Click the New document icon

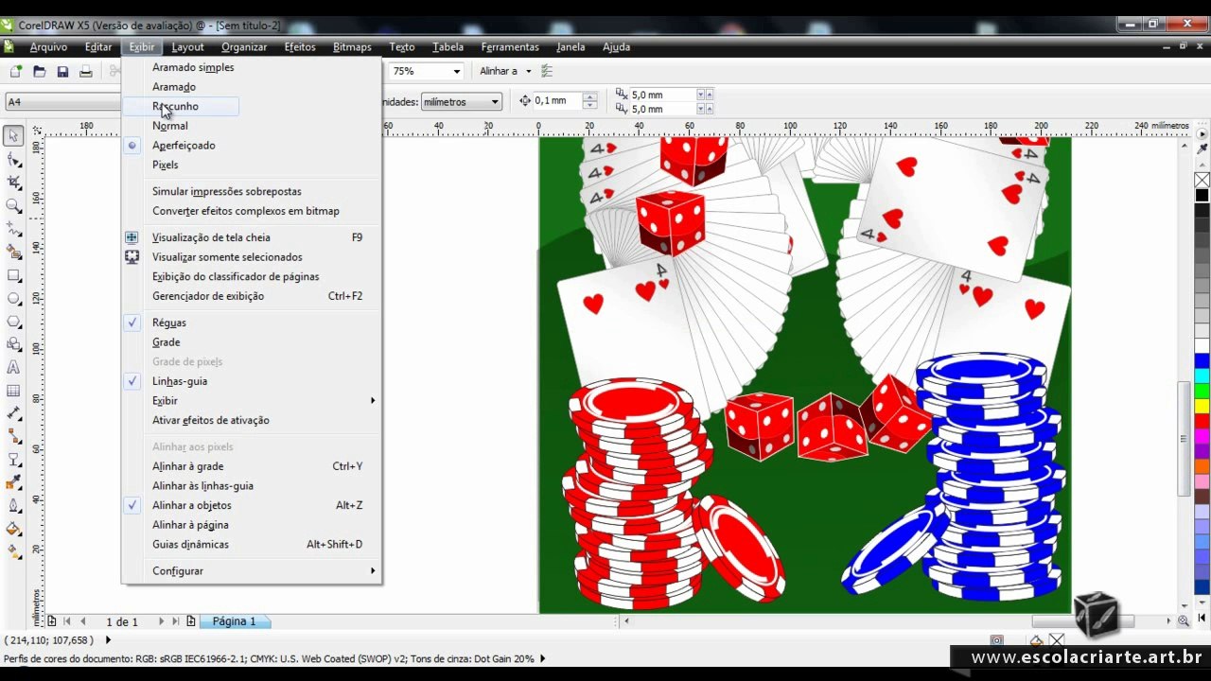click(16, 71)
